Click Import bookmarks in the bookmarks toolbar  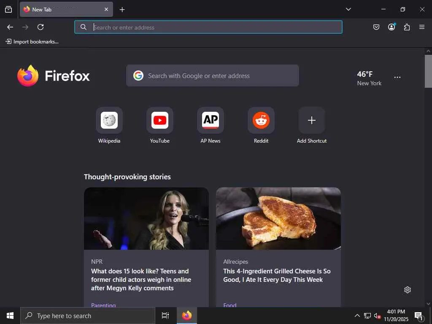click(x=32, y=42)
